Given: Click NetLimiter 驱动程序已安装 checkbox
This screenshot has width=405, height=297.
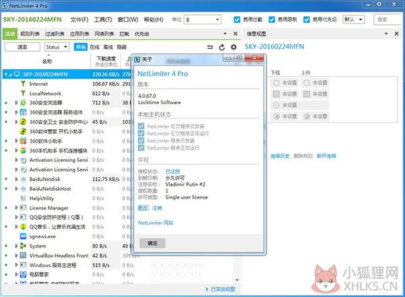Looking at the screenshot, I should pyautogui.click(x=141, y=126).
